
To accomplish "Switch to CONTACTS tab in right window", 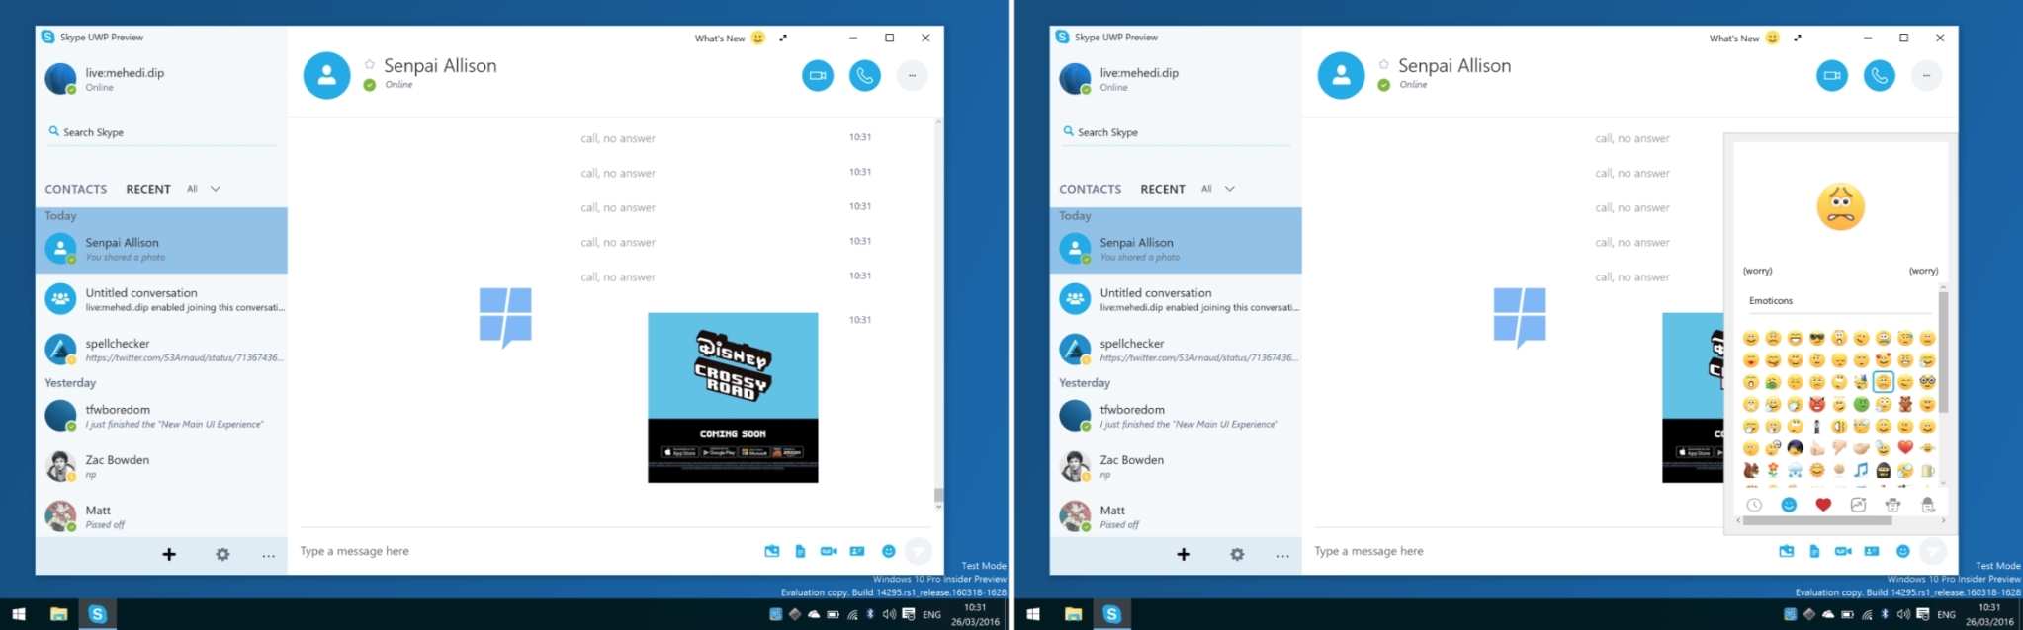I will tap(1090, 189).
